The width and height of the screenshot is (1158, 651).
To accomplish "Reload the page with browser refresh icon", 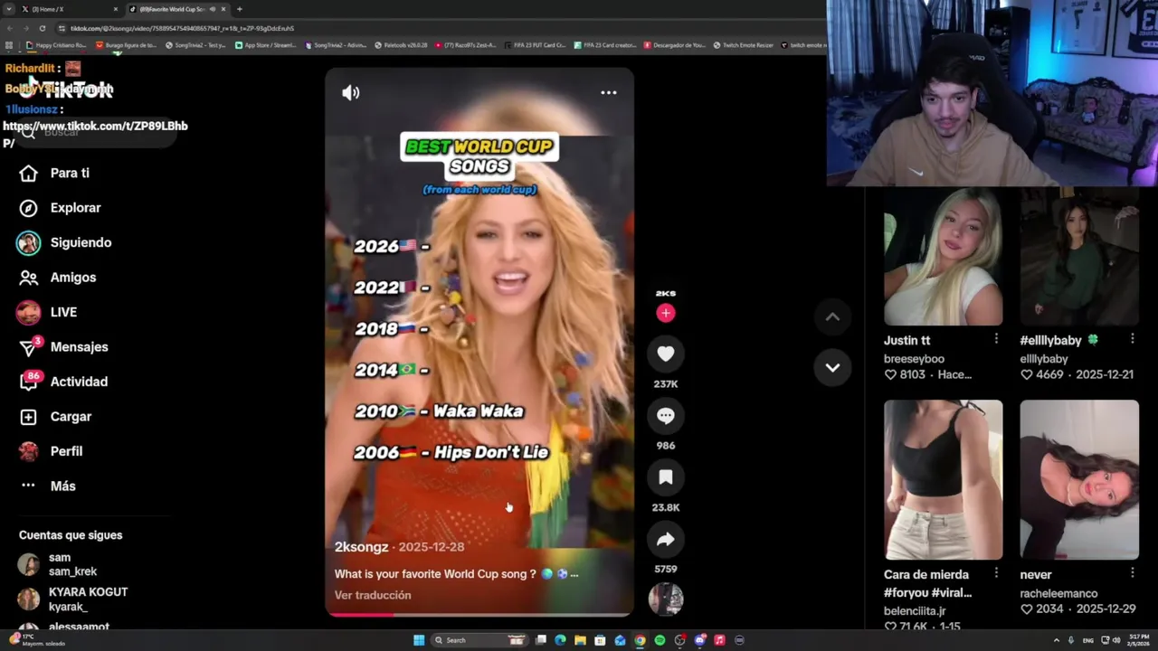I will (x=42, y=28).
